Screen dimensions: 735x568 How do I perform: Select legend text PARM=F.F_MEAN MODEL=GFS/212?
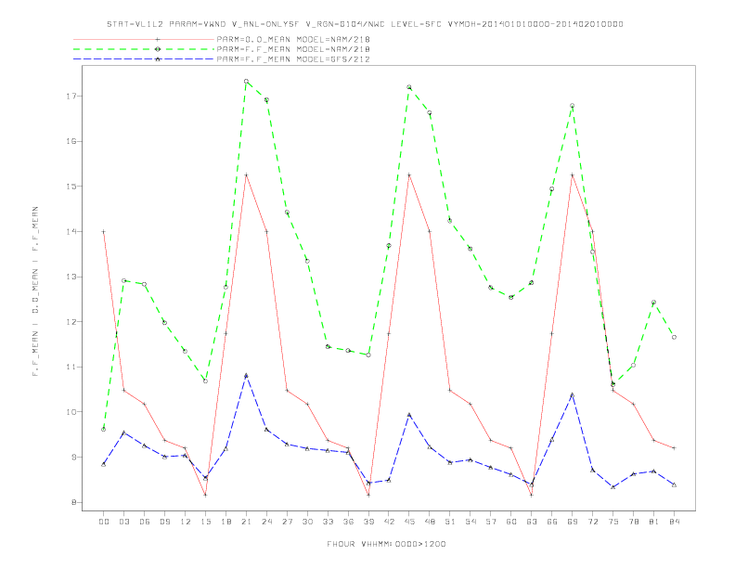tap(293, 59)
